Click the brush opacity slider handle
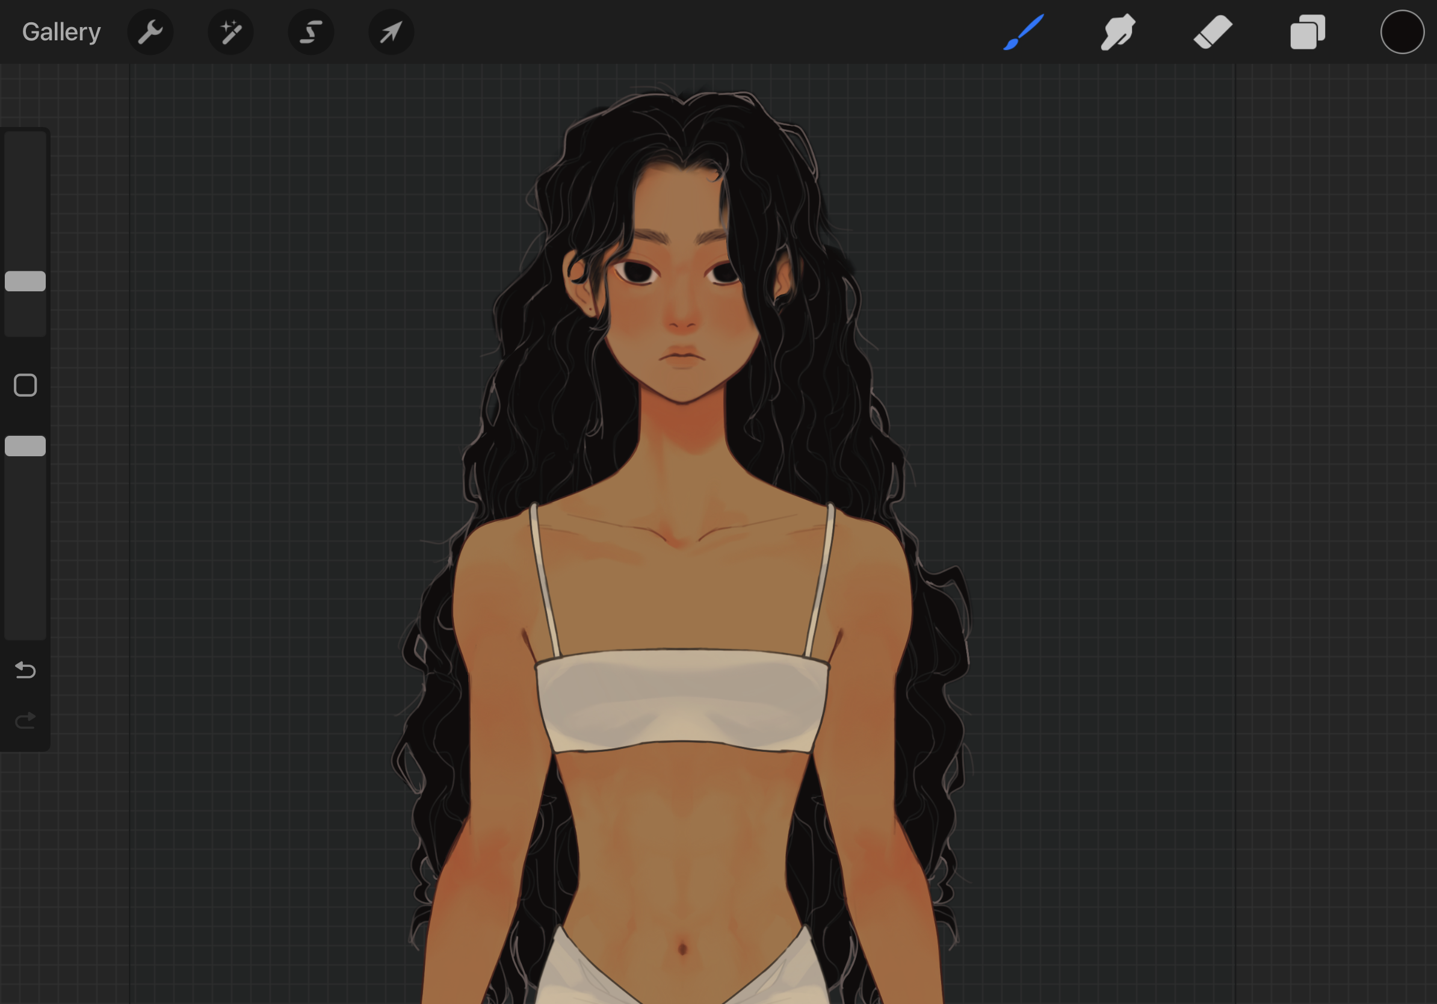Image resolution: width=1437 pixels, height=1004 pixels. (25, 446)
